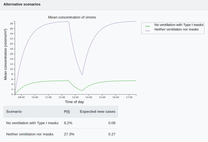Click the green legend swatch for Type I masks

click(148, 26)
